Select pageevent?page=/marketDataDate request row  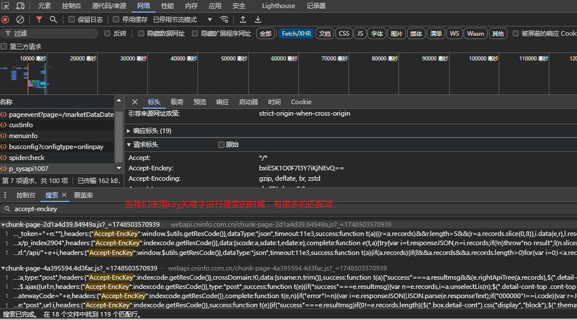pos(57,115)
